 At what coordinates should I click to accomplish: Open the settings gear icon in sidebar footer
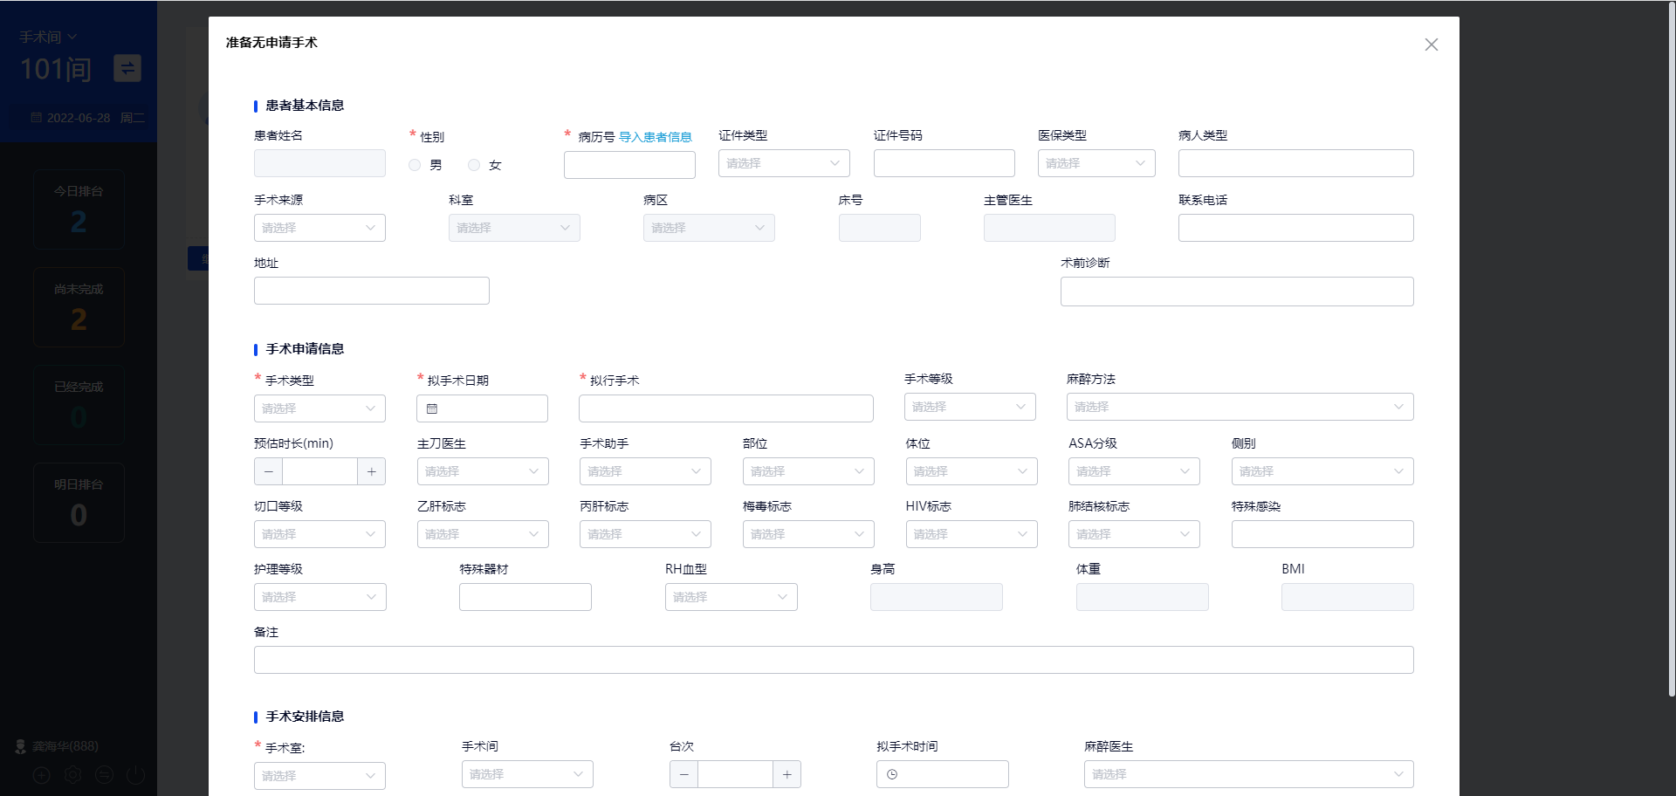click(72, 774)
